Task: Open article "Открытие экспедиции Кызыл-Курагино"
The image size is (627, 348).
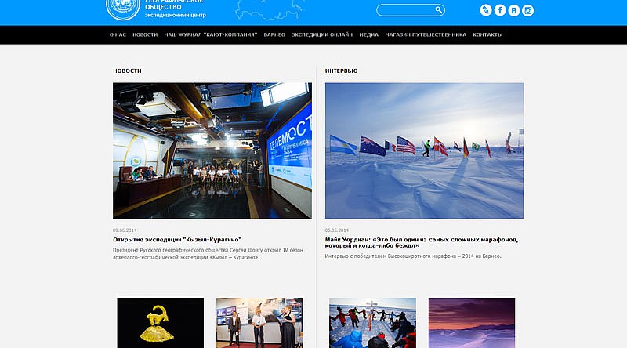Action: click(177, 239)
